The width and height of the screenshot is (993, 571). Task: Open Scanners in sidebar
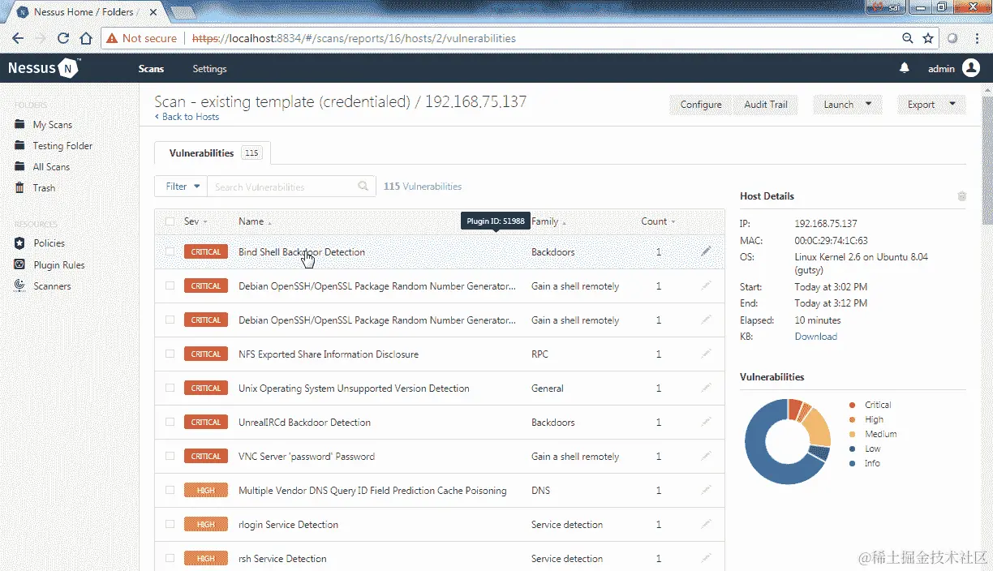click(x=52, y=286)
